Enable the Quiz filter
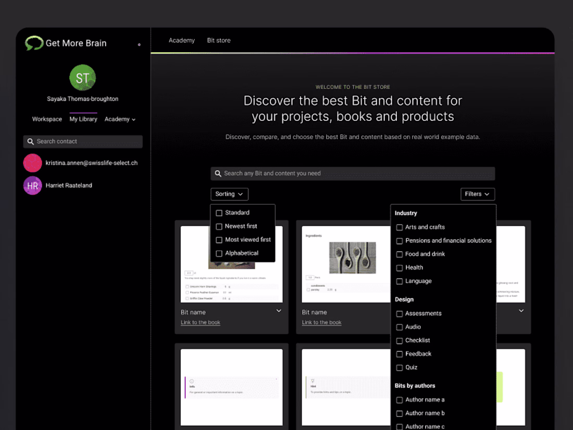The width and height of the screenshot is (573, 430). [400, 367]
